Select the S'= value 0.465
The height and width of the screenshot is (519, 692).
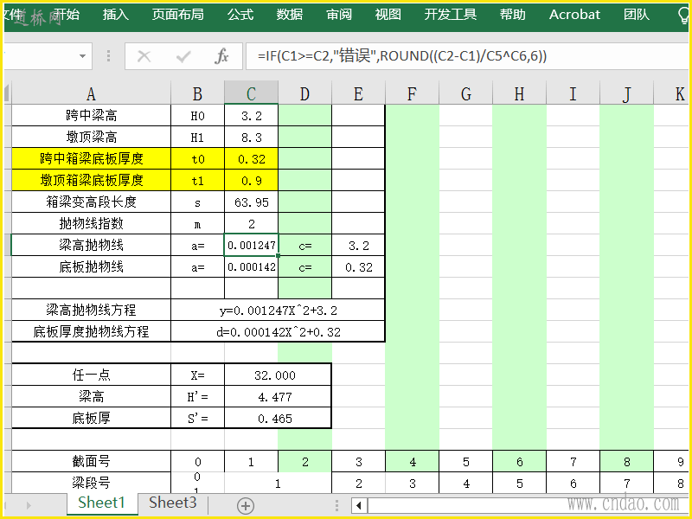278,418
